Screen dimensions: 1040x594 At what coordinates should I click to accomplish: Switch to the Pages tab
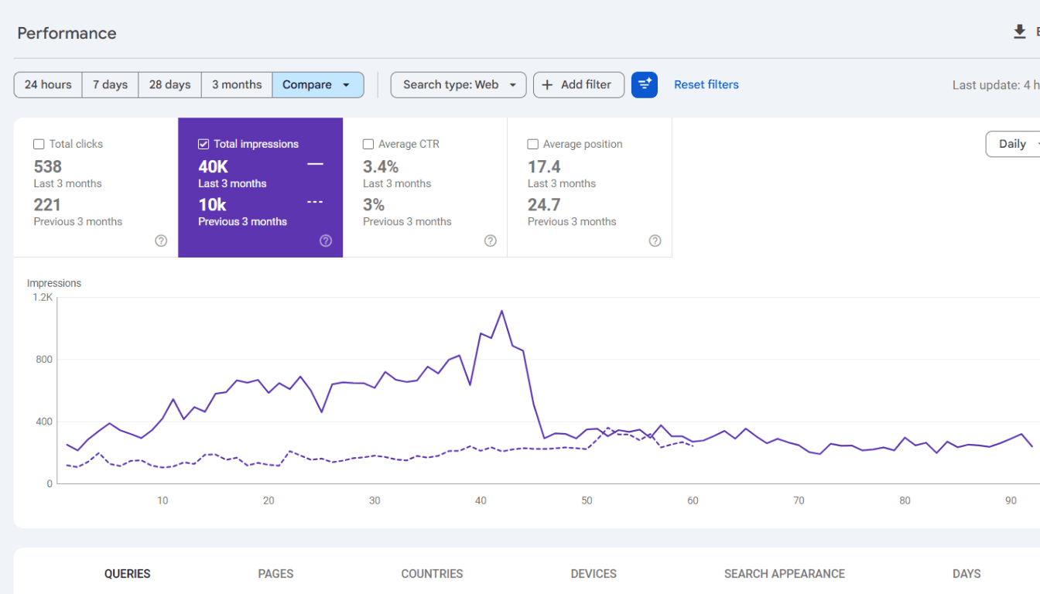(276, 574)
